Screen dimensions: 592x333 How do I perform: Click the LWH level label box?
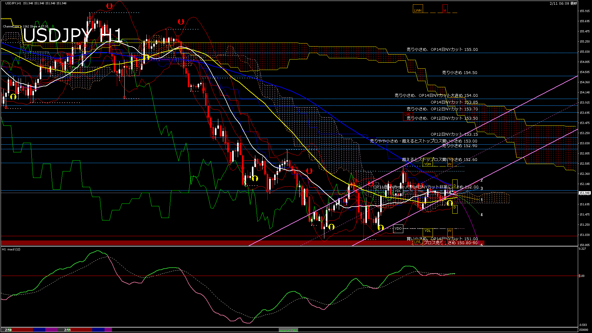[x=418, y=9]
